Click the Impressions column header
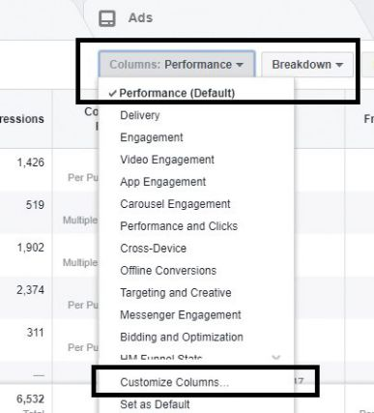 [22, 119]
